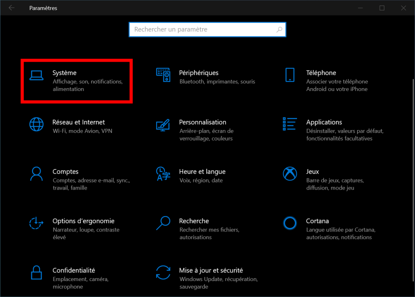
Task: Click the Téléphone phone icon
Action: 290,75
